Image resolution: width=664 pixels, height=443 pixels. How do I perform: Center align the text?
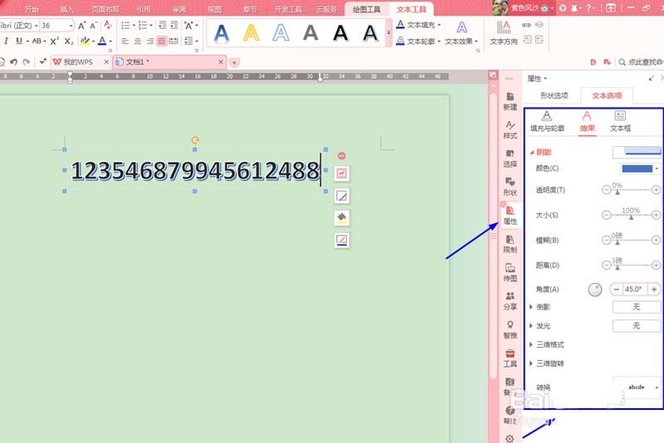[138, 41]
